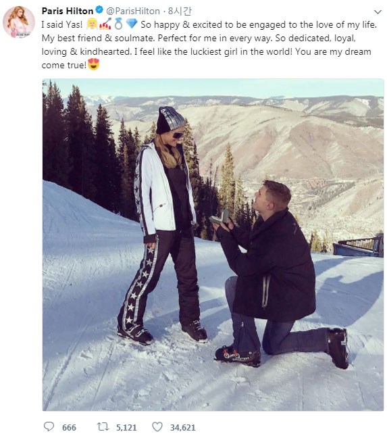The height and width of the screenshot is (438, 387).
Task: Open the proposal photo in the tweet
Action: pos(213,245)
